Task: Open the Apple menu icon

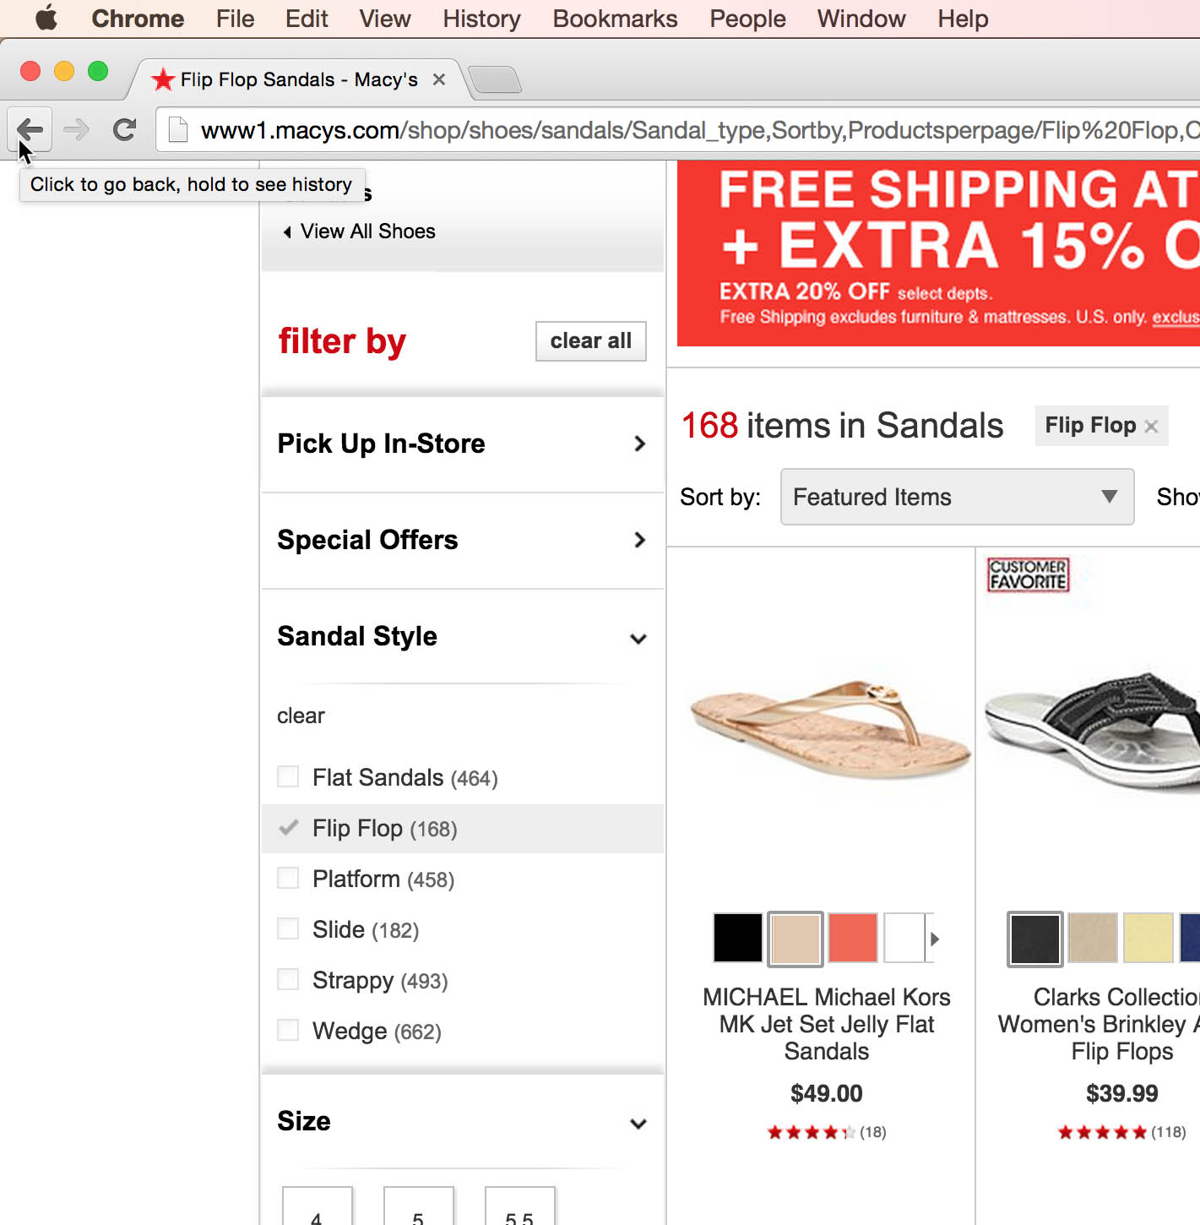Action: point(46,18)
